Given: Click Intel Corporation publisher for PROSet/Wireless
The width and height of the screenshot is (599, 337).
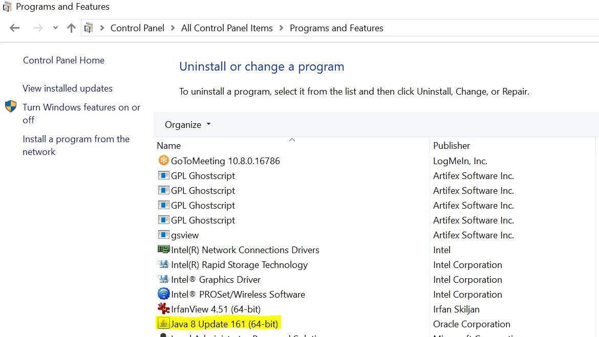Looking at the screenshot, I should coord(467,295).
